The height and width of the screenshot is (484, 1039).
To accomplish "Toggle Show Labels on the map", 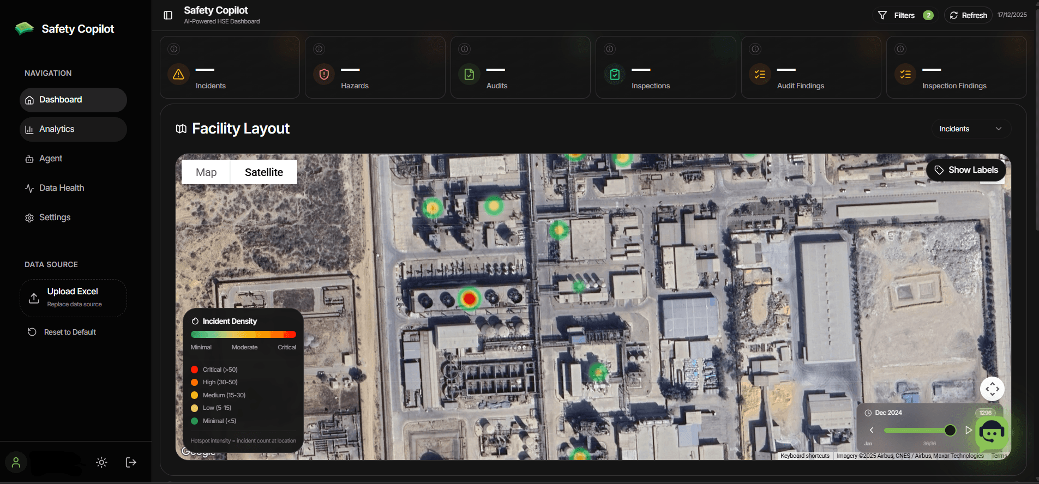I will tap(966, 170).
